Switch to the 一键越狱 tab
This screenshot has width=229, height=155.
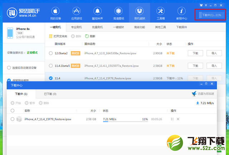point(118,27)
